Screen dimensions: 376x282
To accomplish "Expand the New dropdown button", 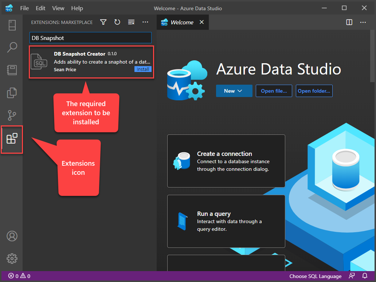I will 234,91.
